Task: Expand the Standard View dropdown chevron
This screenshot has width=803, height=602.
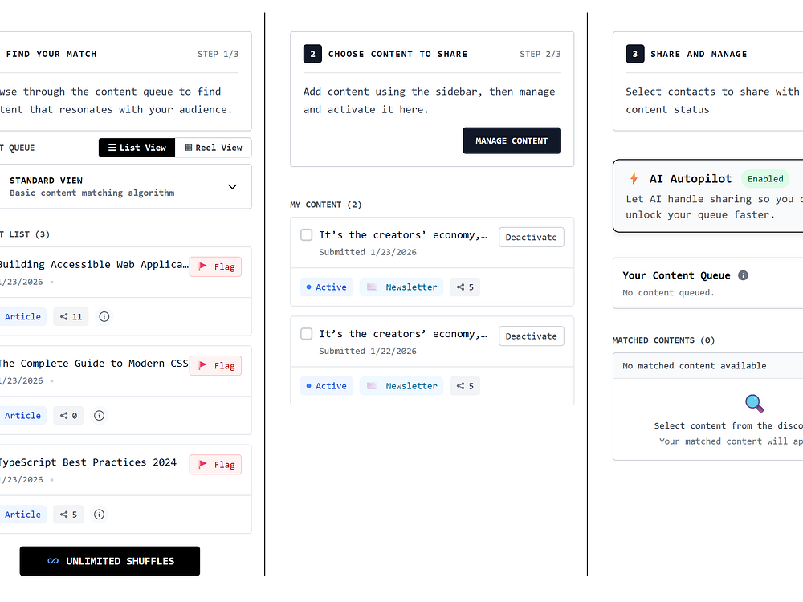Action: point(232,186)
